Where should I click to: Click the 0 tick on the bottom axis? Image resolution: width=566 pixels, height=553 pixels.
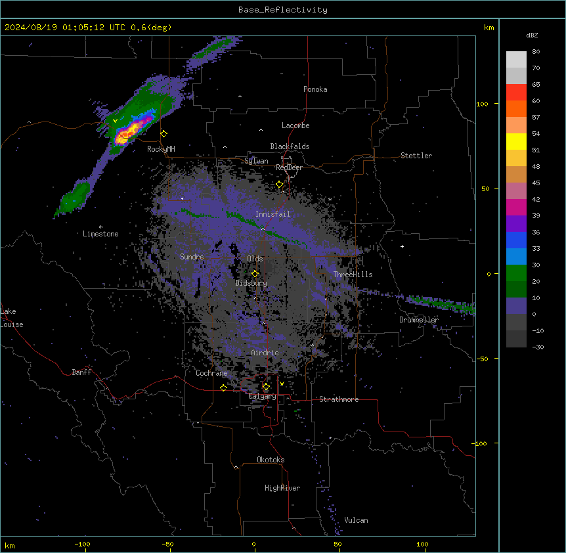point(253,544)
